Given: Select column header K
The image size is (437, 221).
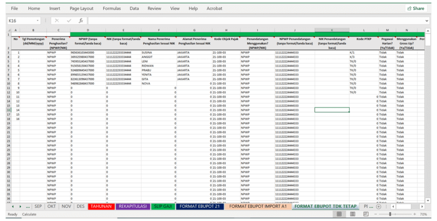Looking at the screenshot, I should (332, 30).
